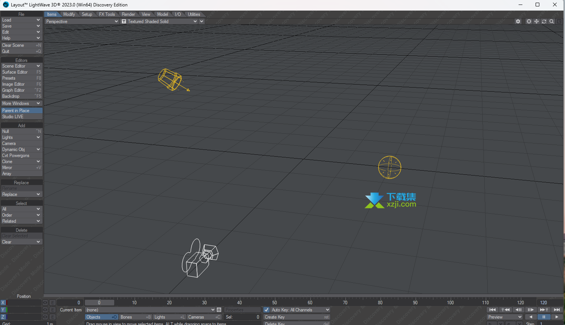Click the Create Key button
Viewport: 565px width, 325px height.
[297, 317]
